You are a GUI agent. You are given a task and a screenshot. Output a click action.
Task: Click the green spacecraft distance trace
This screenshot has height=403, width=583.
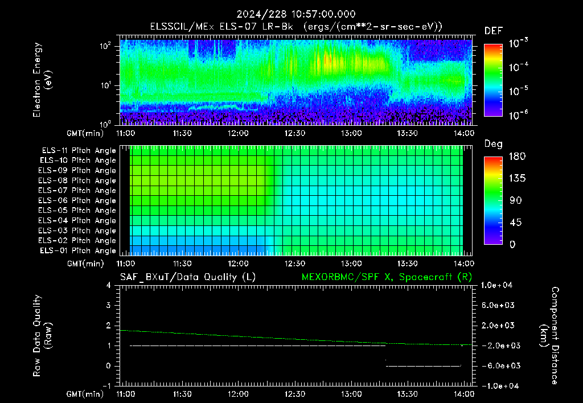tap(296, 339)
